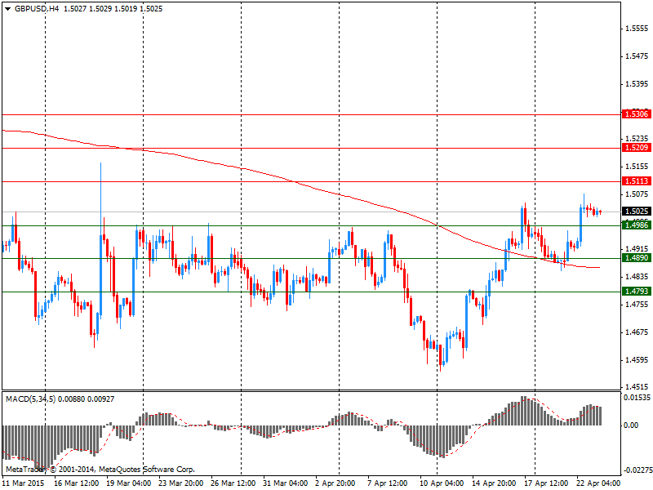Click the 17 Apr 12:00 time label

coord(546,483)
